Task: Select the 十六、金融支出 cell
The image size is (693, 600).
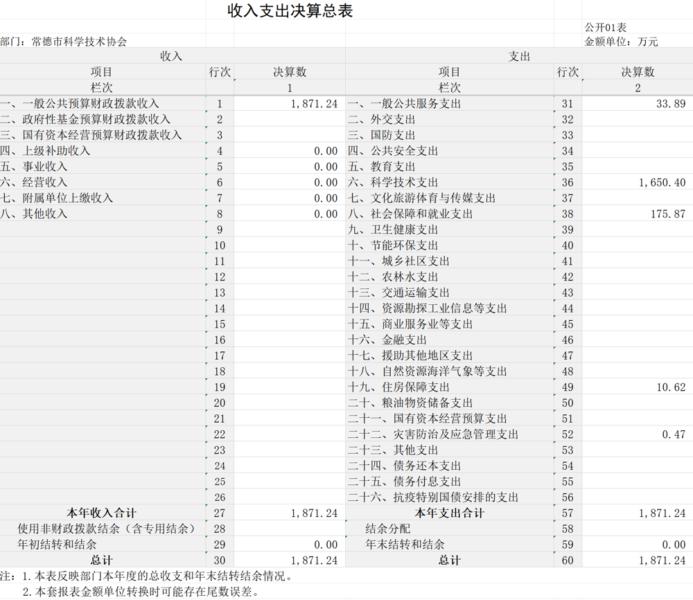Action: click(x=450, y=339)
